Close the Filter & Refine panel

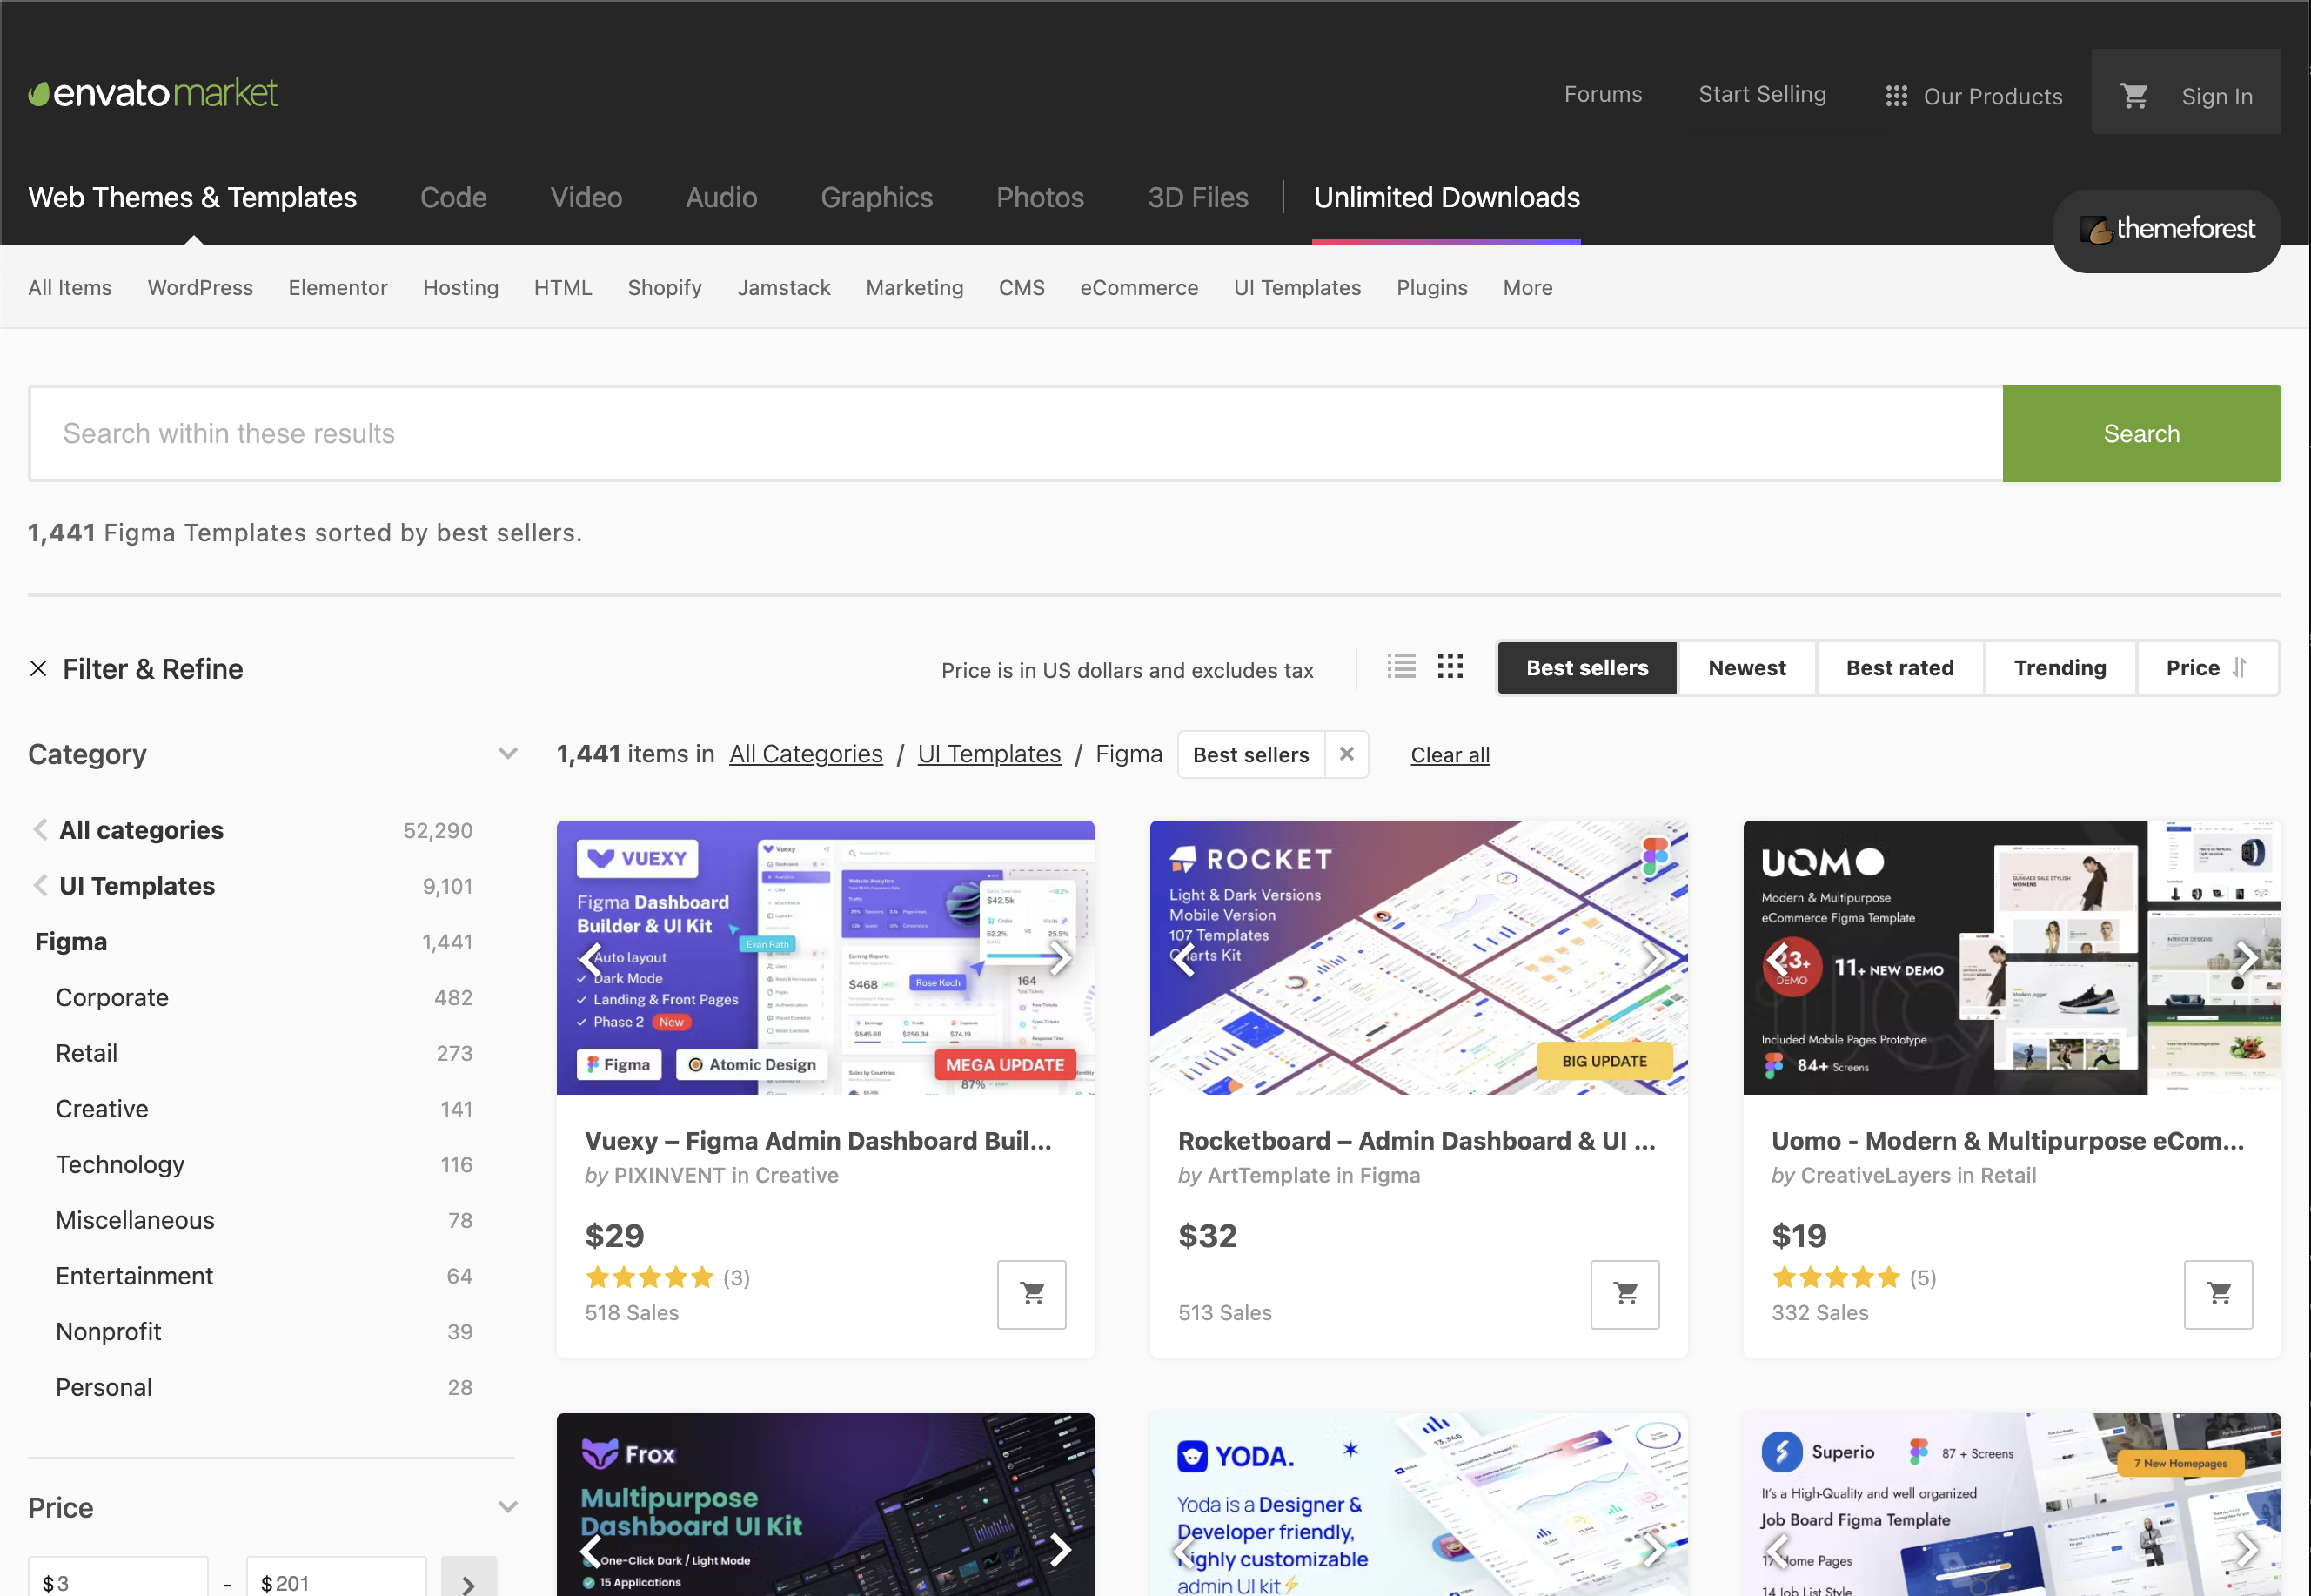(38, 668)
